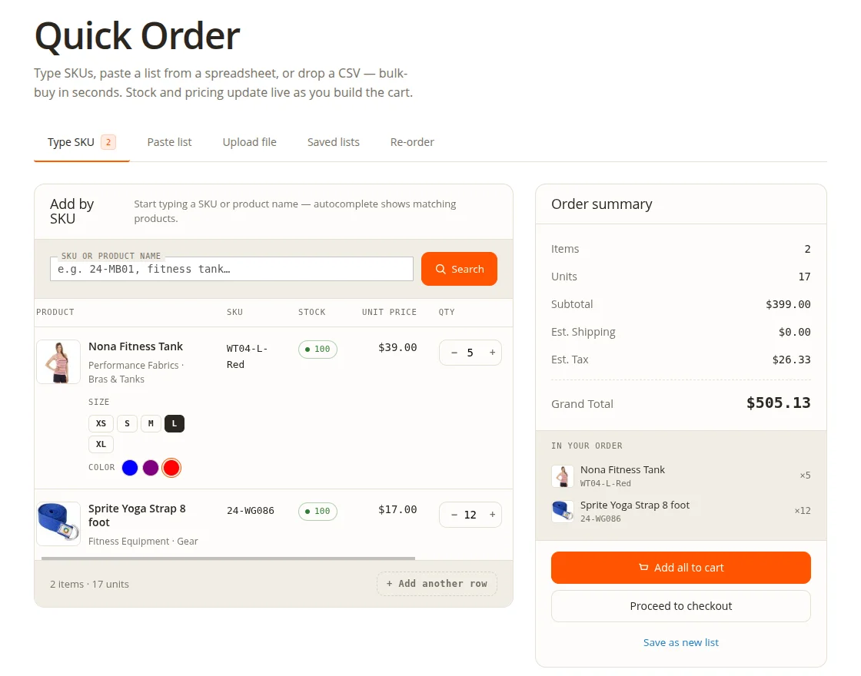Focus the SKU or product name field

point(231,269)
